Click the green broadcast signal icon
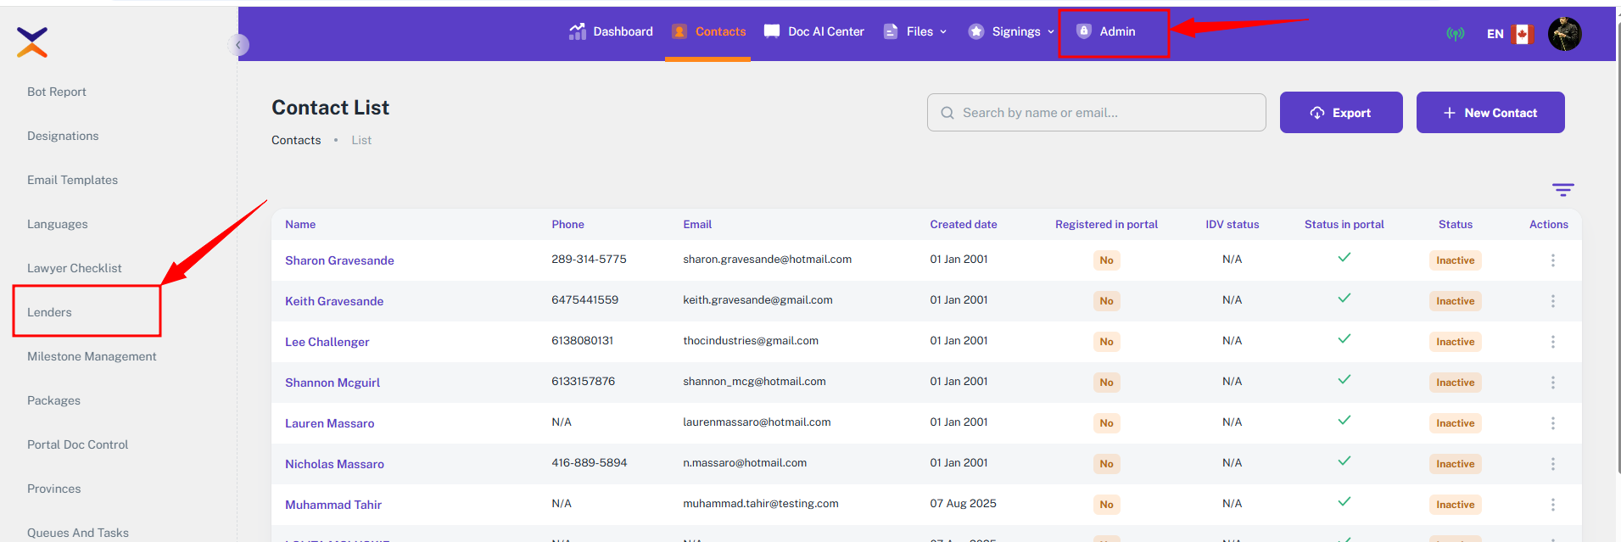1621x542 pixels. pyautogui.click(x=1455, y=34)
